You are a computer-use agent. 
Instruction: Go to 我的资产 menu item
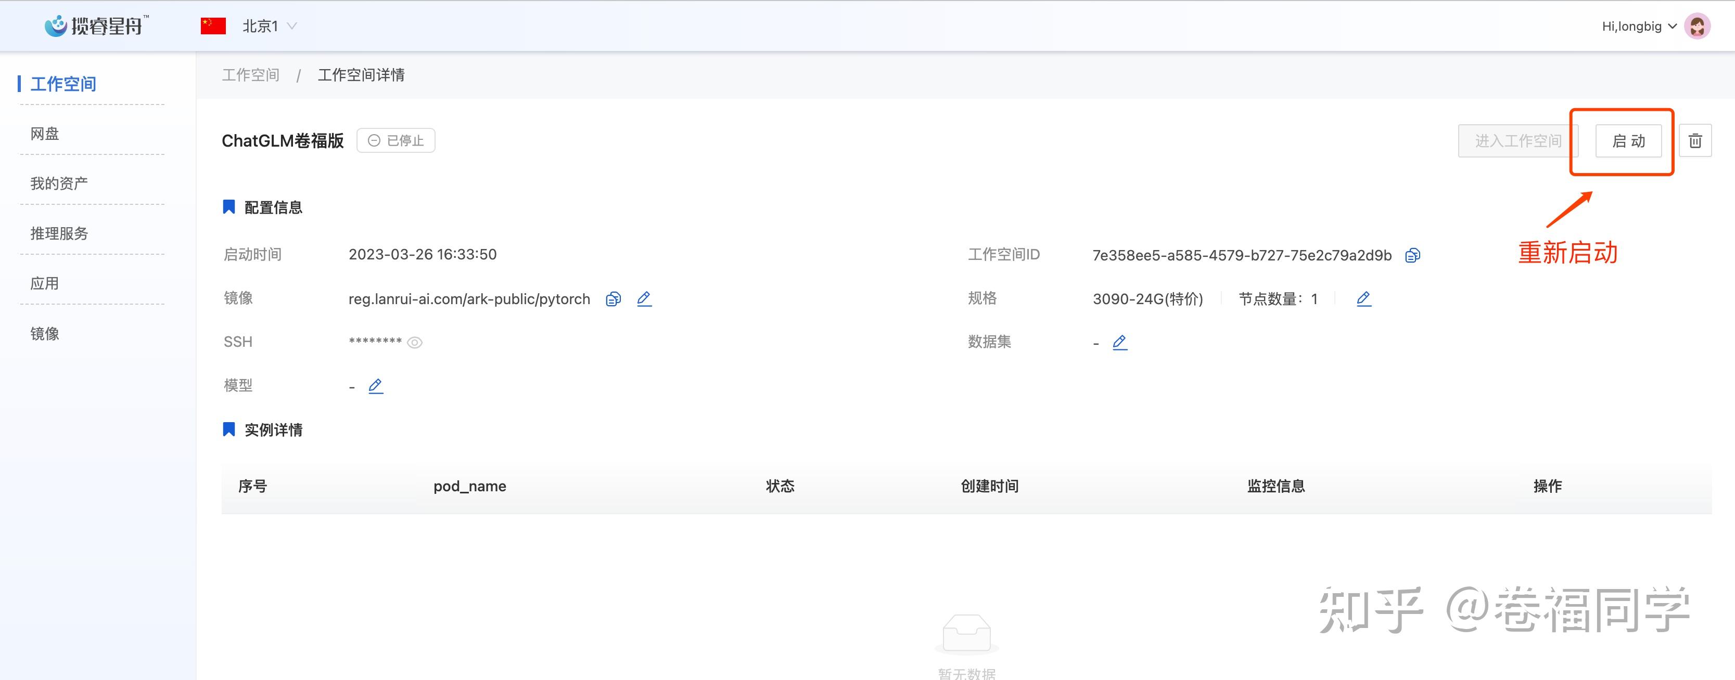click(59, 184)
